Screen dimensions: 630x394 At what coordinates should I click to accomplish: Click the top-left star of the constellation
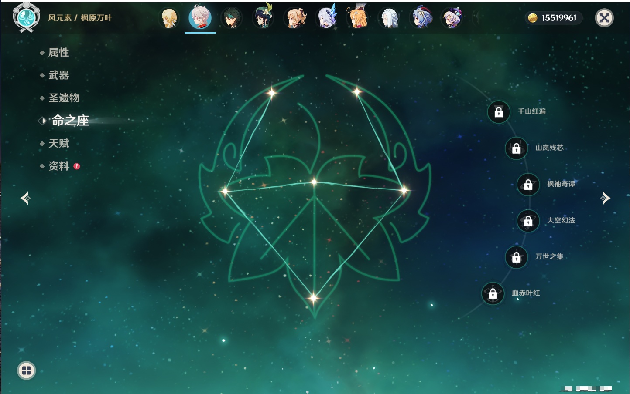(x=272, y=92)
